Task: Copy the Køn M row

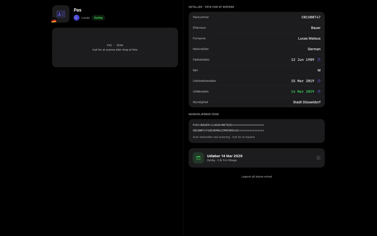Action: pos(257,70)
